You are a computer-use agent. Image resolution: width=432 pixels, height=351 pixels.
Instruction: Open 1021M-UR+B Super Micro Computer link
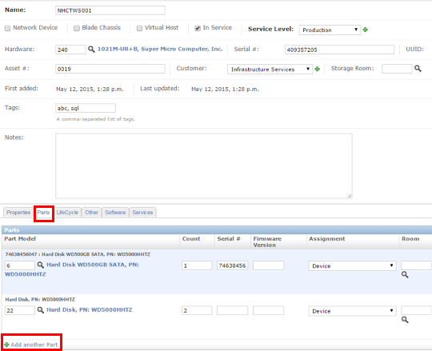click(x=160, y=49)
